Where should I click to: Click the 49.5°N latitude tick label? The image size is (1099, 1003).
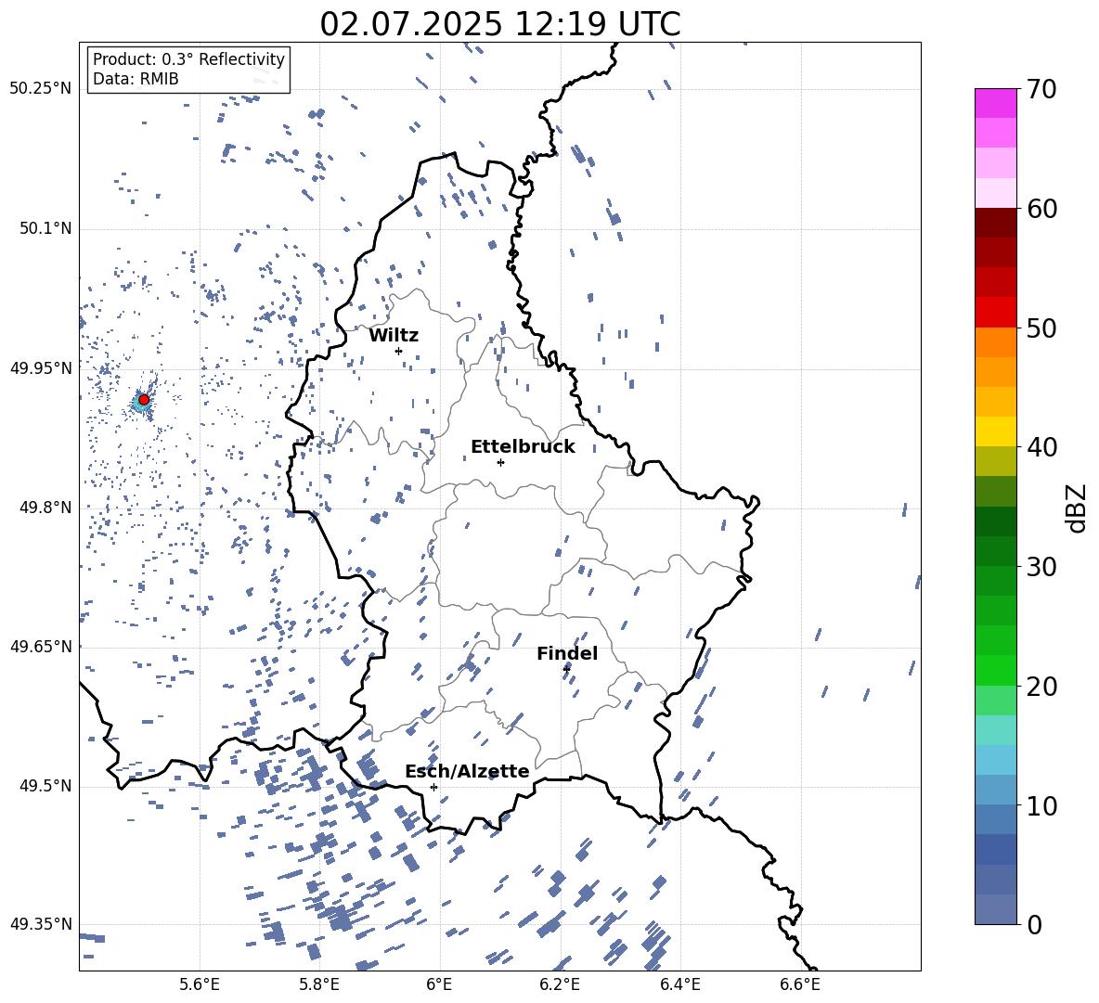45,786
